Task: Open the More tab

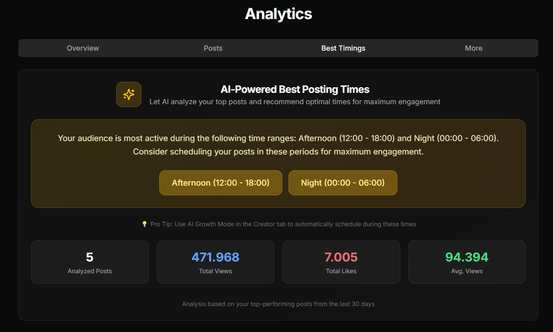Action: click(x=474, y=48)
